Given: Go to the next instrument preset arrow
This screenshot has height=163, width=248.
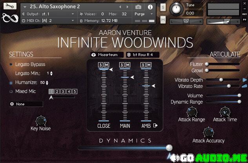Looking at the screenshot, I should point(127,7).
